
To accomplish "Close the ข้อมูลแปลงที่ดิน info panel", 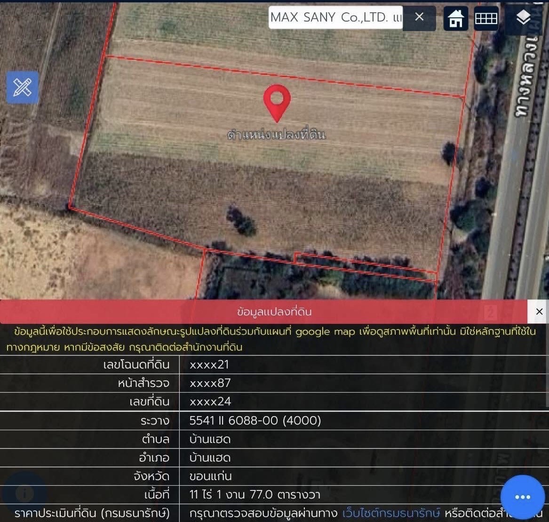I will click(x=539, y=312).
